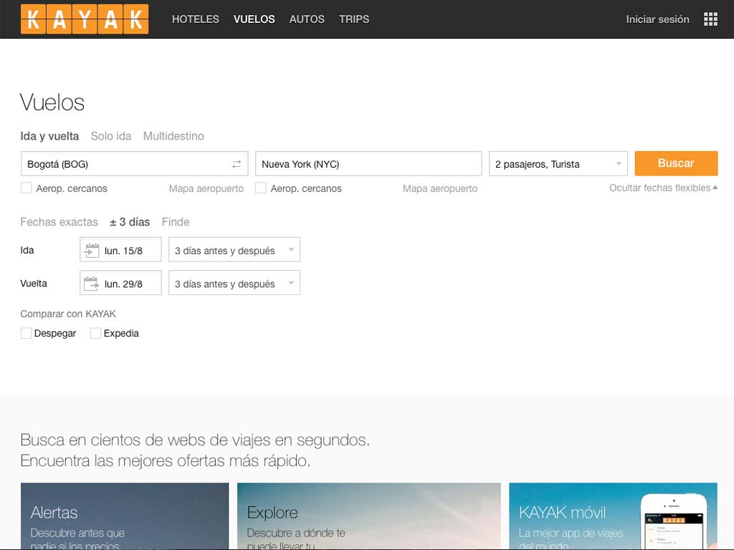734x550 pixels.
Task: Swap origin and destination airports
Action: click(237, 163)
